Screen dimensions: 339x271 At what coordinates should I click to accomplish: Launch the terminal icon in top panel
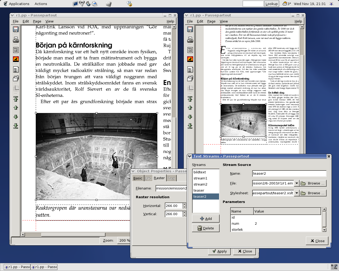pyautogui.click(x=75, y=4)
